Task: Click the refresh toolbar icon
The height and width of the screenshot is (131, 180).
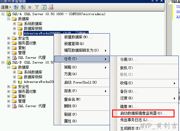Action: (x=44, y=7)
